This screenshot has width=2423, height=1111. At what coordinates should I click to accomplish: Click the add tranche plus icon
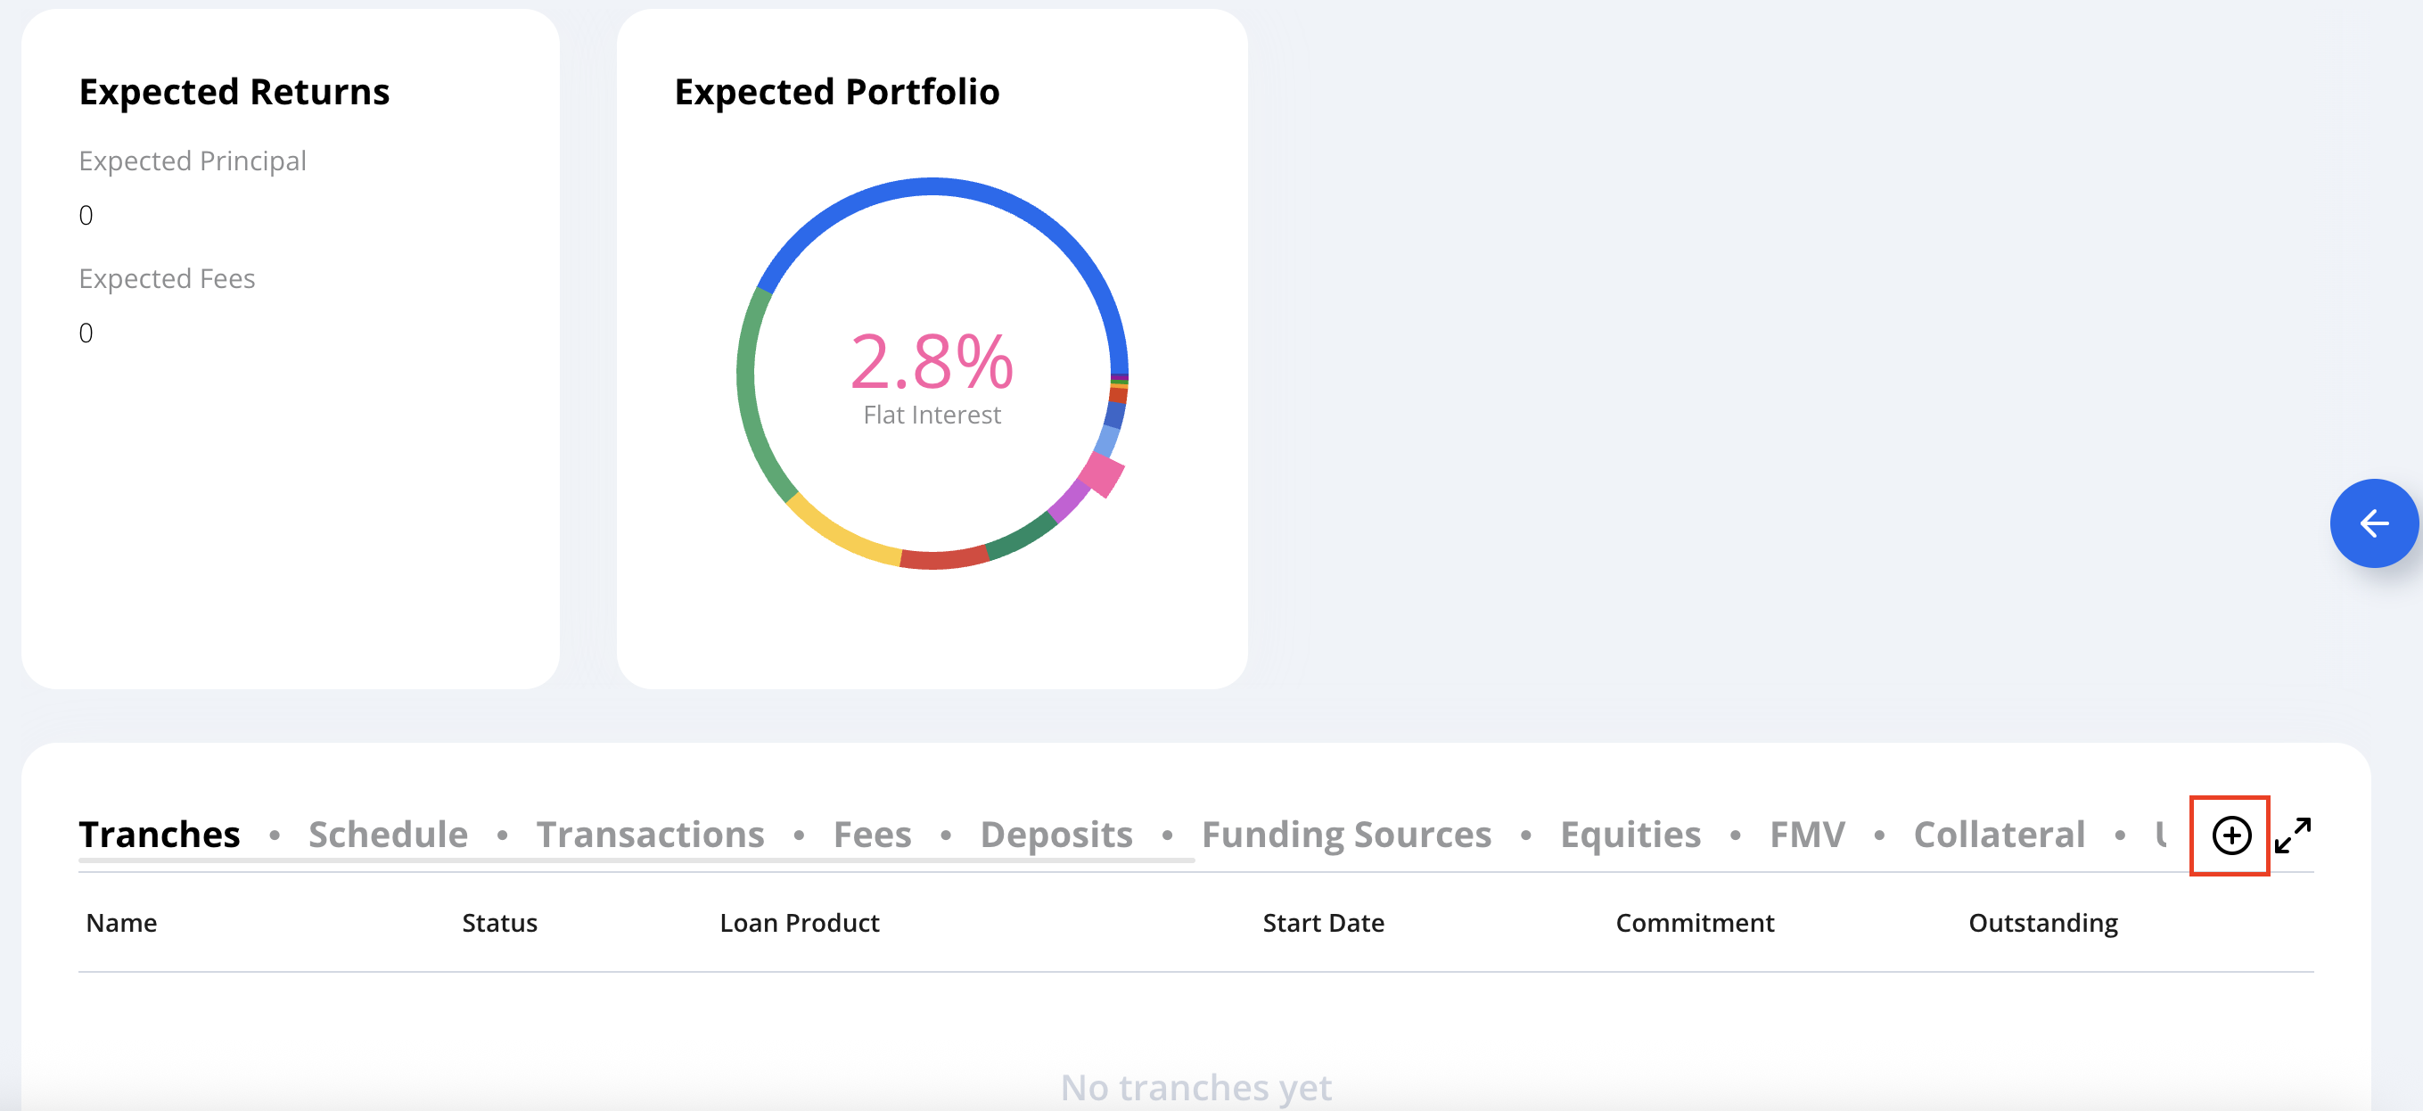tap(2230, 835)
